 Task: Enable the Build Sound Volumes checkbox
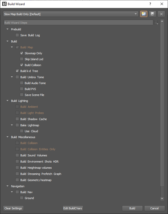[17, 155]
